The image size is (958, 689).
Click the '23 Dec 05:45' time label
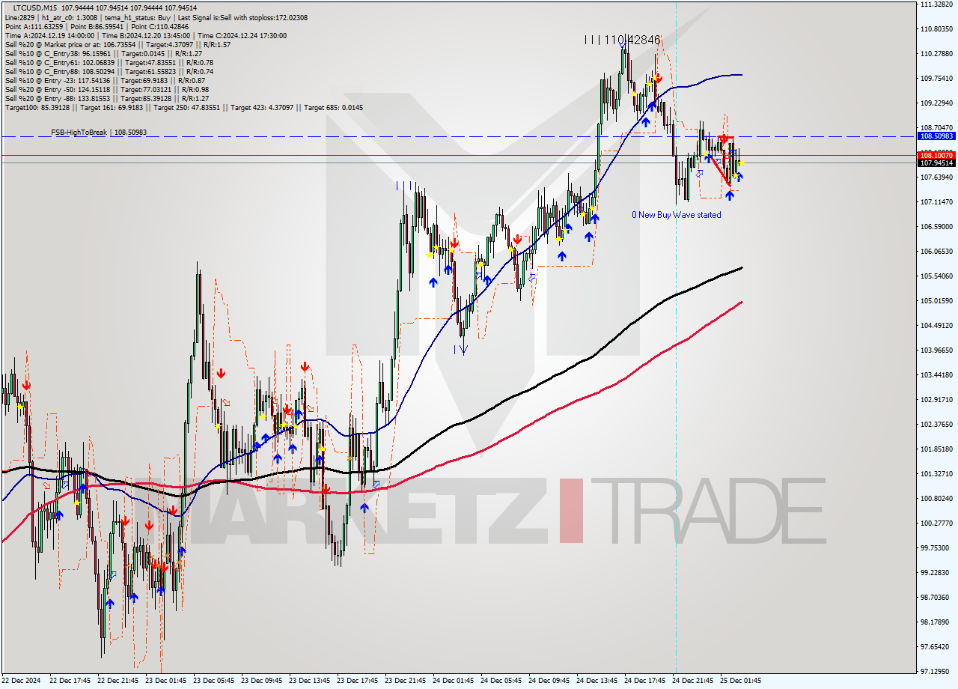215,681
